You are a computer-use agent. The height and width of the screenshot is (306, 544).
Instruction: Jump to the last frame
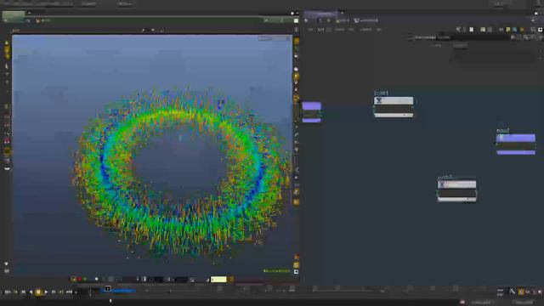tap(69, 292)
